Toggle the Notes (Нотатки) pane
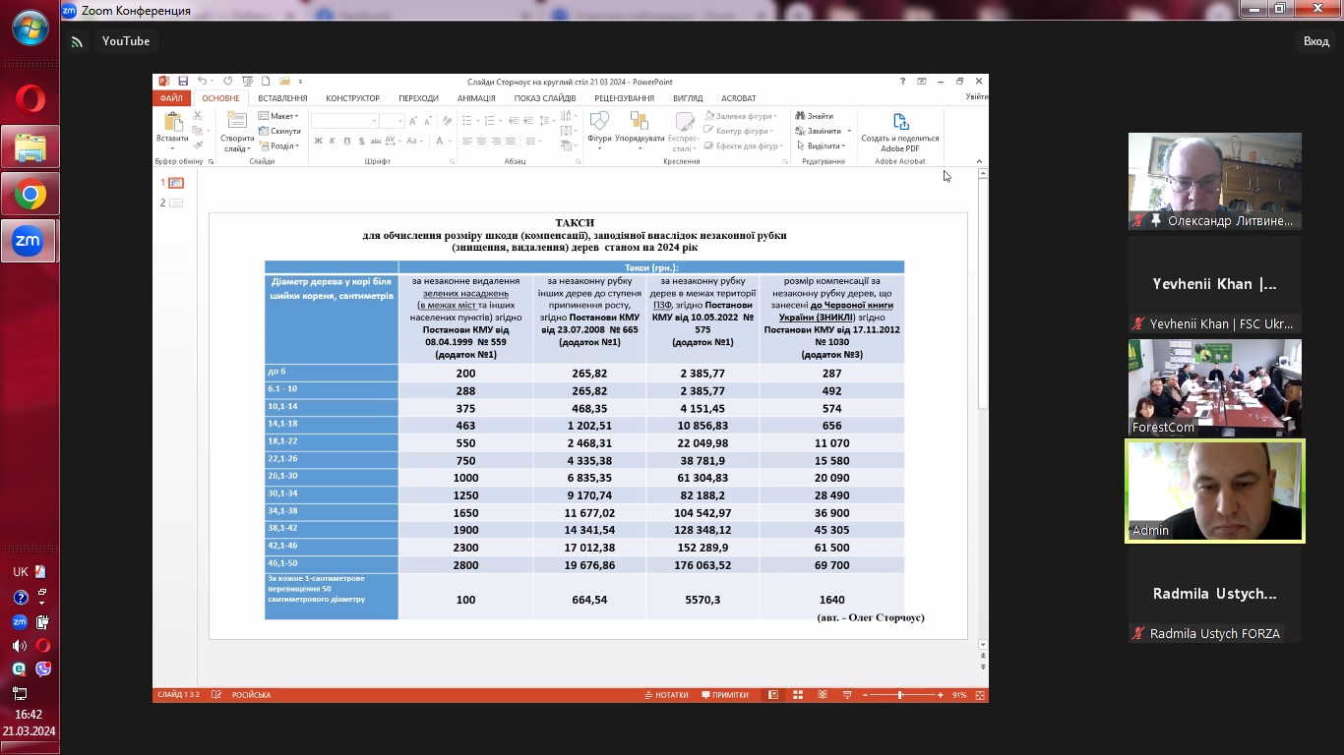This screenshot has width=1344, height=755. pos(666,695)
